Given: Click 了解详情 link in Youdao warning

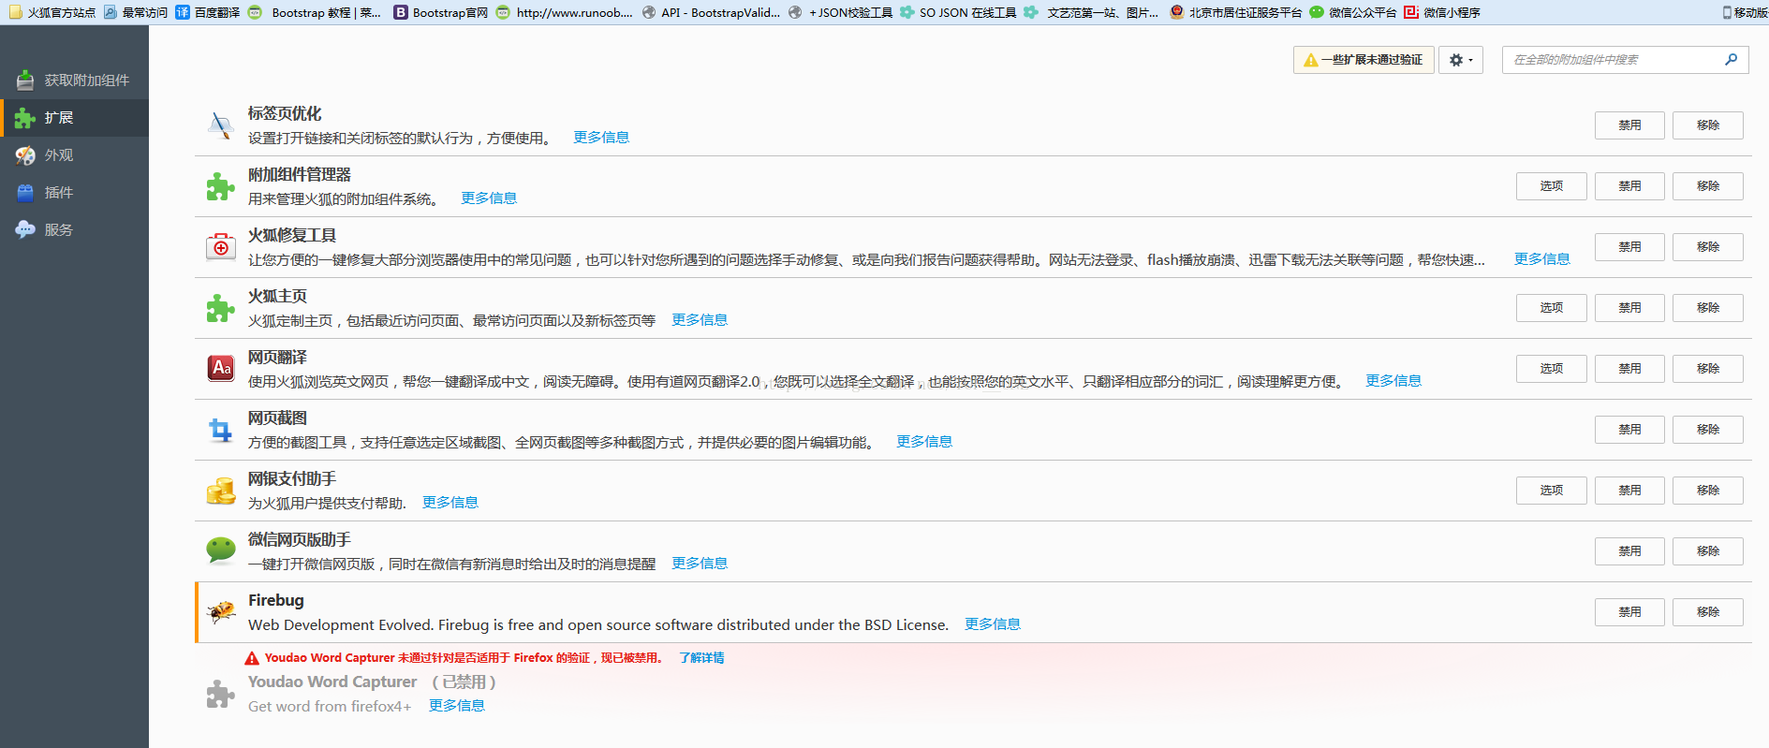Looking at the screenshot, I should (x=701, y=658).
